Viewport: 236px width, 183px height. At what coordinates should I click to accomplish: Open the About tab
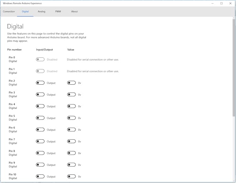click(74, 11)
